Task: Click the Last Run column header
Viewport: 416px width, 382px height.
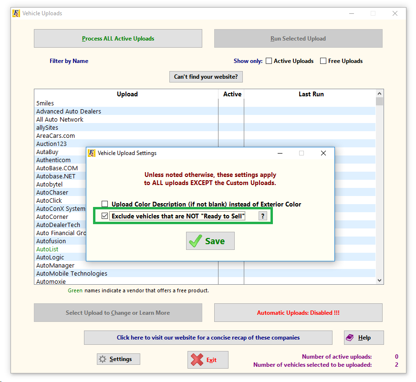Action: coord(311,94)
